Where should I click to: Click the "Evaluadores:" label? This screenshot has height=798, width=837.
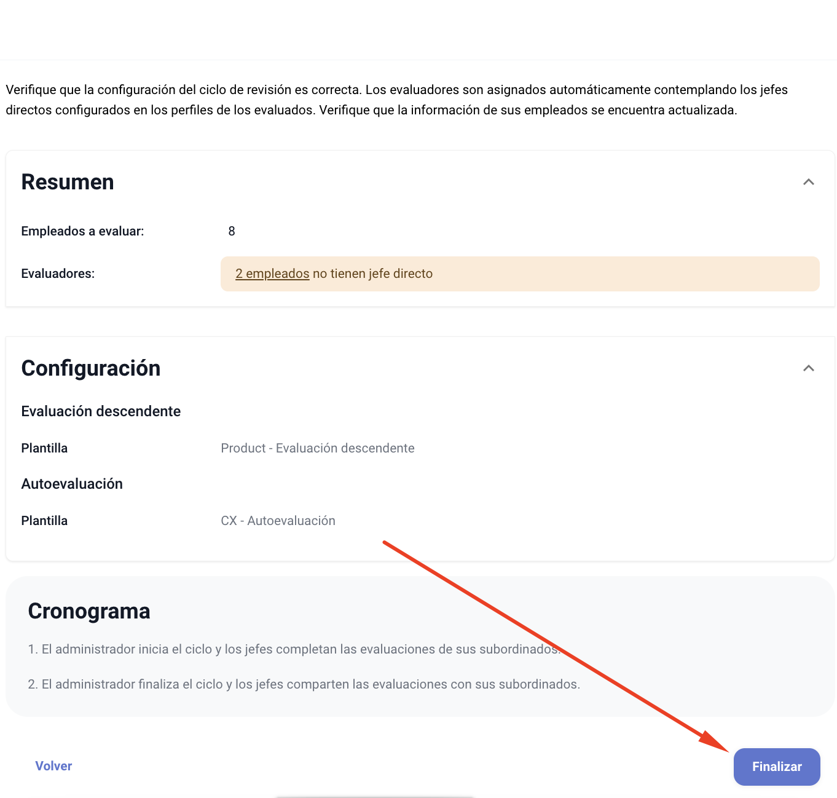click(x=58, y=274)
